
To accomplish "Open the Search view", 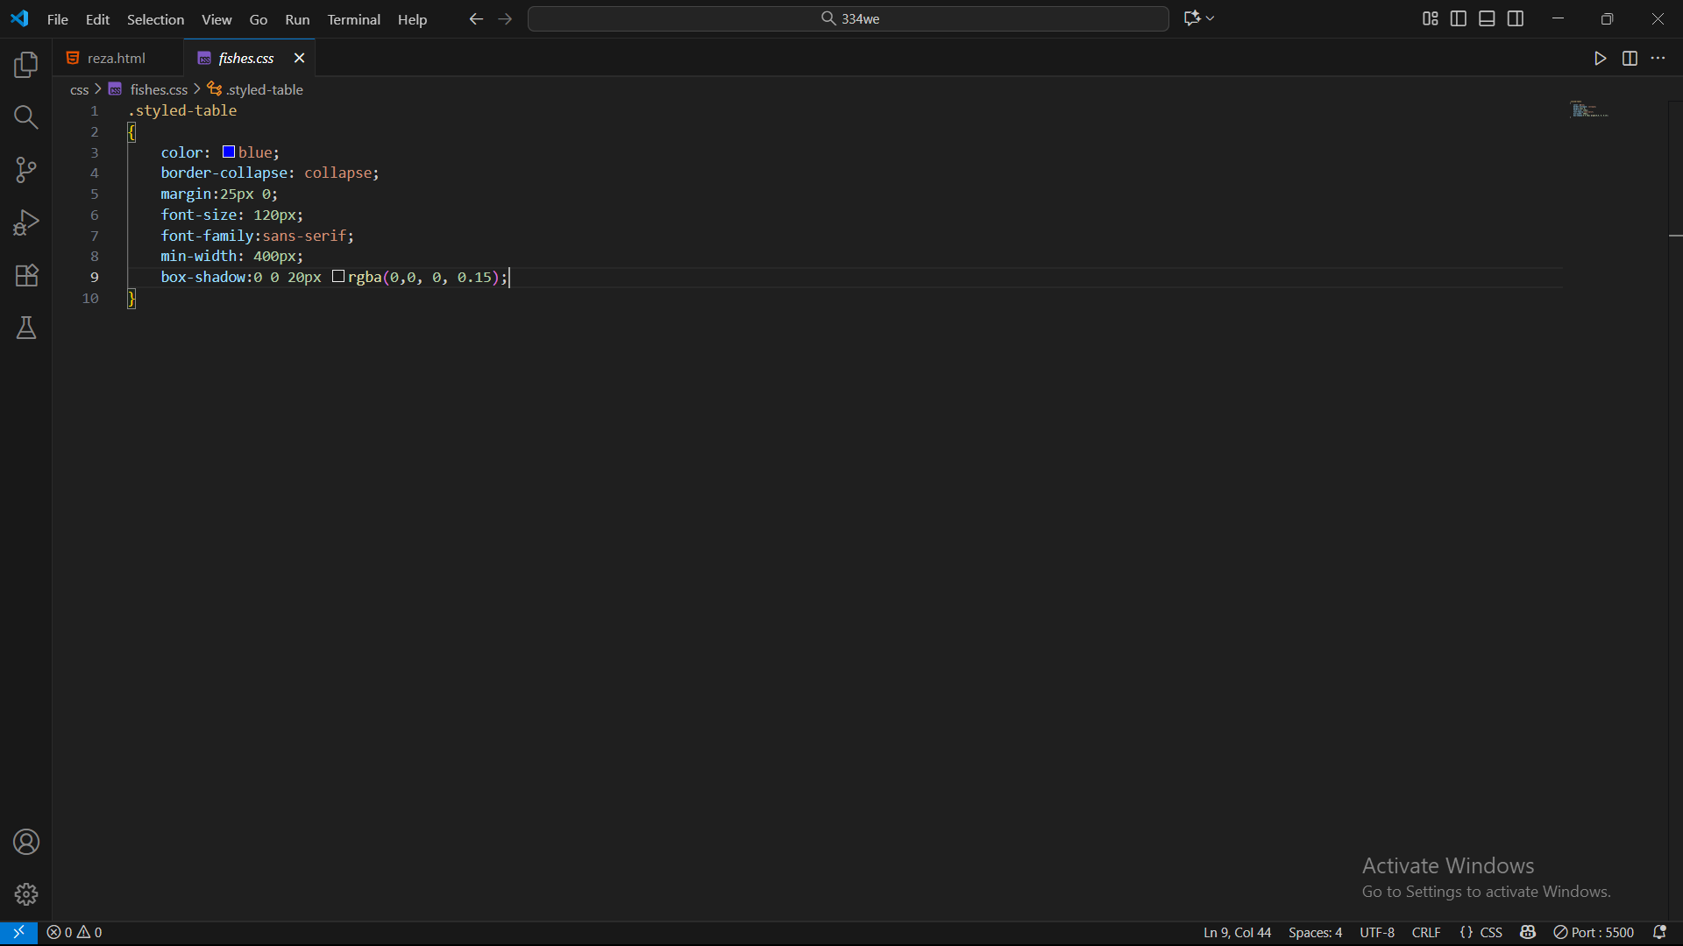I will click(x=26, y=117).
